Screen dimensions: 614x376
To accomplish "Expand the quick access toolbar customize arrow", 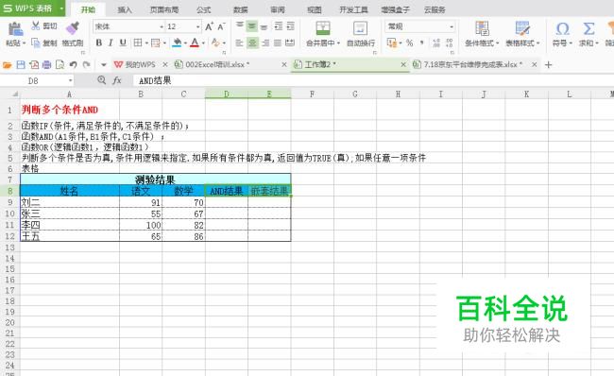I will 103,64.
